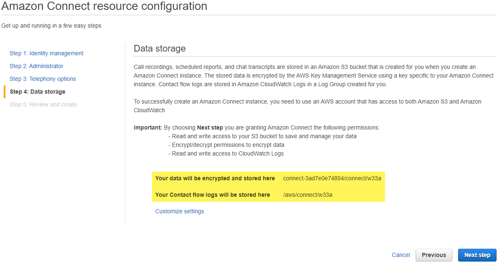Screen dimensions: 499x264
Task: Click the CloudWatch Logs access permission line
Action: 226,153
